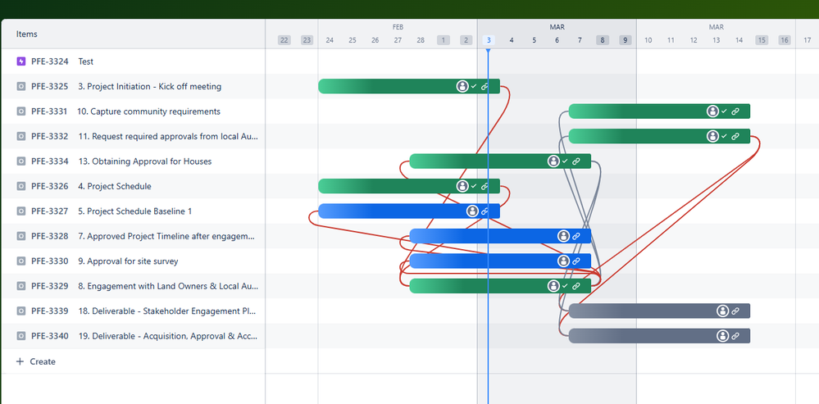Click link icon on Obtaining Approval for Houses bar
Screen dimensions: 819x404
click(x=576, y=161)
